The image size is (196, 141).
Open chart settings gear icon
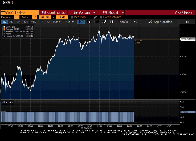point(187,22)
